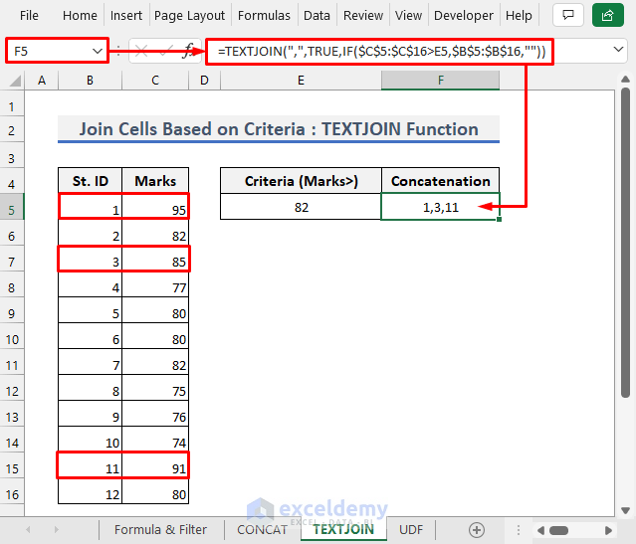
Task: Open the Developer ribbon tab
Action: point(464,15)
